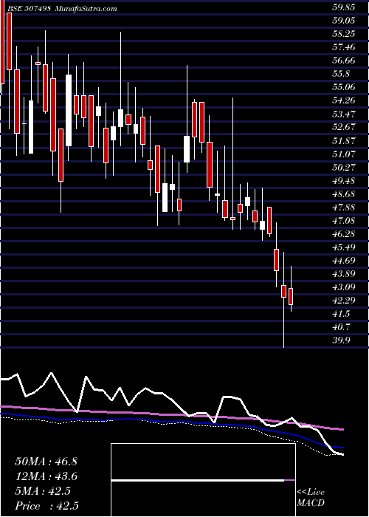Select the 53.47 price axis label
This screenshot has height=517, width=369.
[x=343, y=114]
